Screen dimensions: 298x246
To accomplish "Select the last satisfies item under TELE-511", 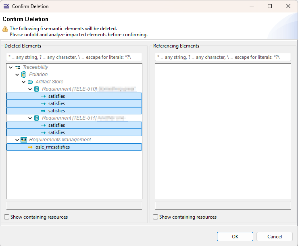I will pos(74,132).
